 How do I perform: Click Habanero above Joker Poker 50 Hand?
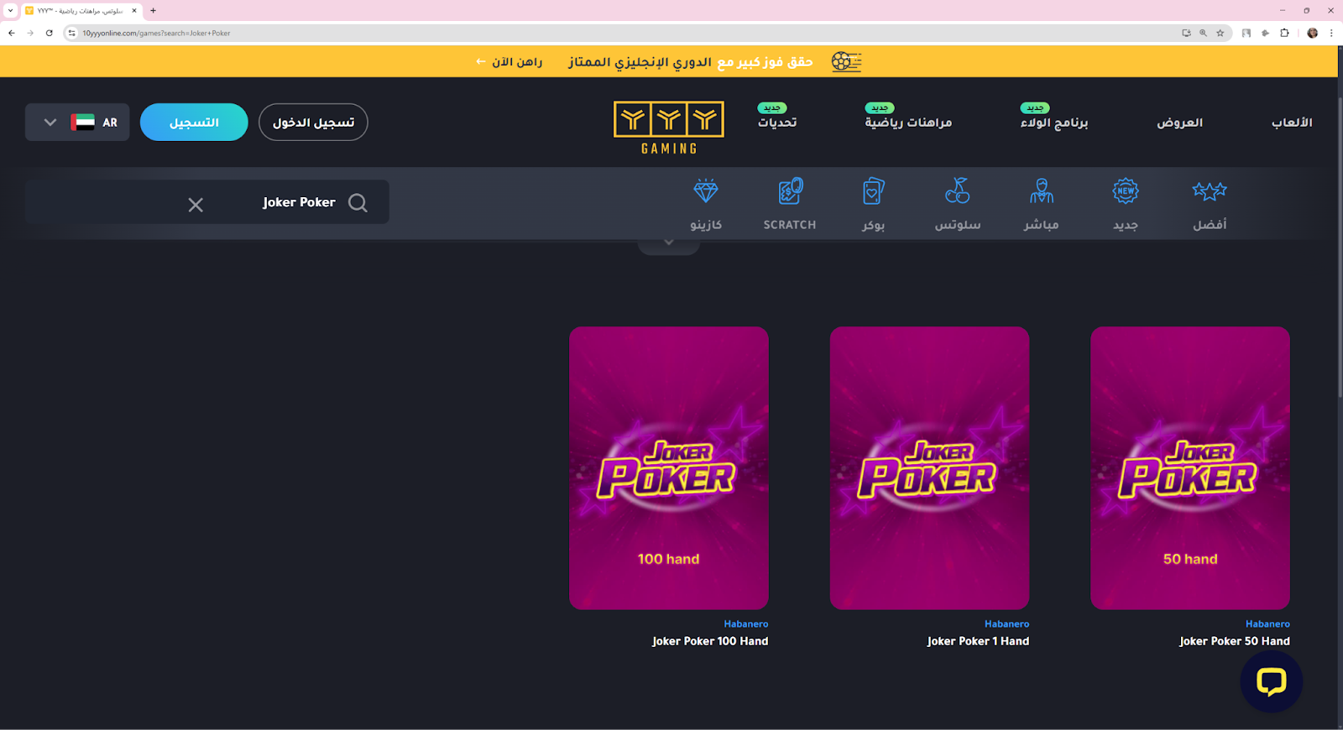(x=1267, y=624)
